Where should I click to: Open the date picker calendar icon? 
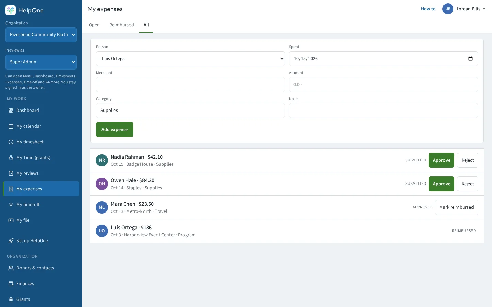click(x=470, y=59)
